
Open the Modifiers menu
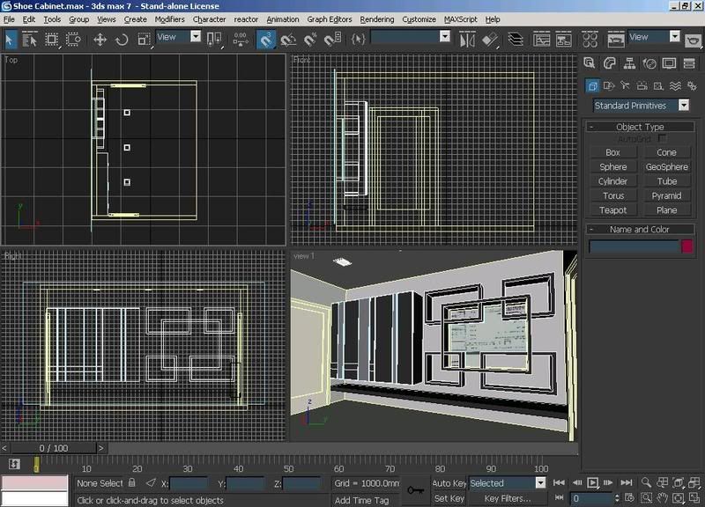coord(169,18)
